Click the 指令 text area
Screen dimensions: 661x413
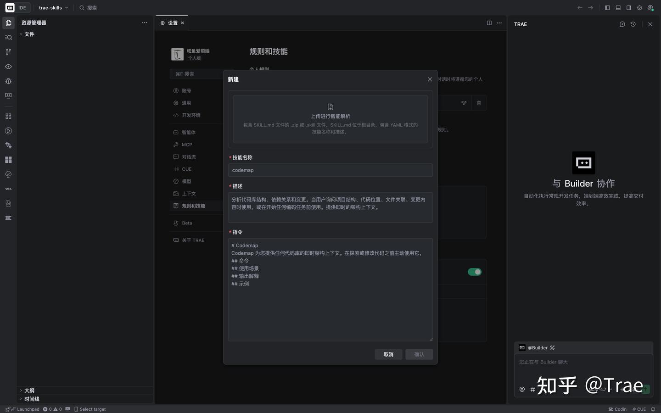click(330, 290)
